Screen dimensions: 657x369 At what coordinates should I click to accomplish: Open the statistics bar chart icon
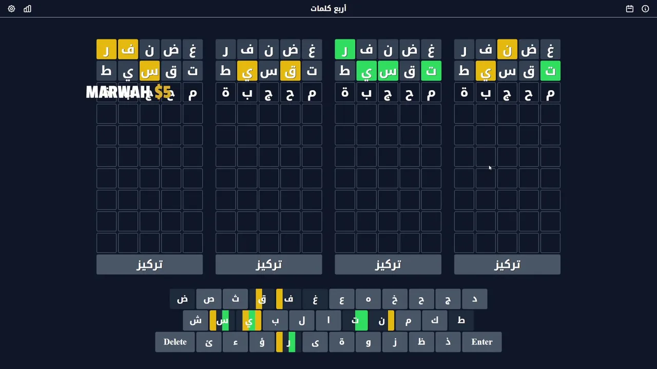[27, 9]
